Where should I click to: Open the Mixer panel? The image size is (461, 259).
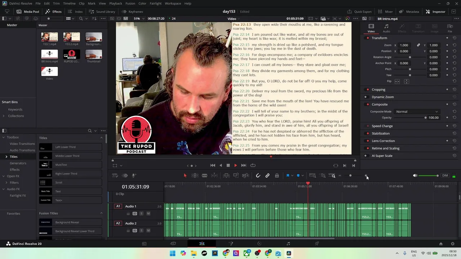pyautogui.click(x=385, y=12)
